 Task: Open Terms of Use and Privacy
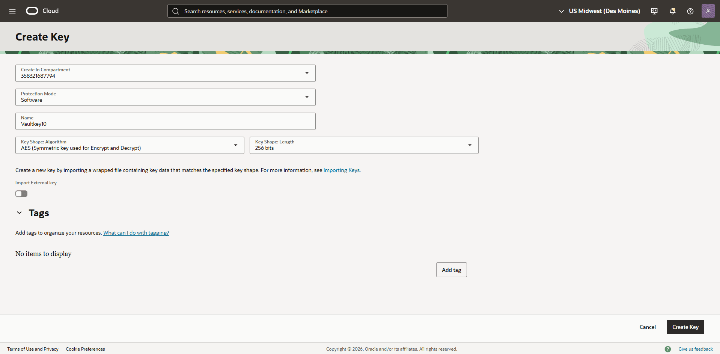[x=33, y=349]
